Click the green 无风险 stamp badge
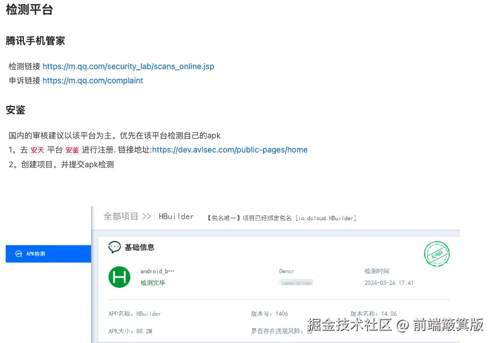The image size is (494, 343). (x=437, y=253)
